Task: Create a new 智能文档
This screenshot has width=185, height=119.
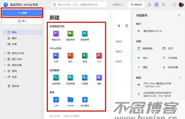Action: click(x=56, y=36)
